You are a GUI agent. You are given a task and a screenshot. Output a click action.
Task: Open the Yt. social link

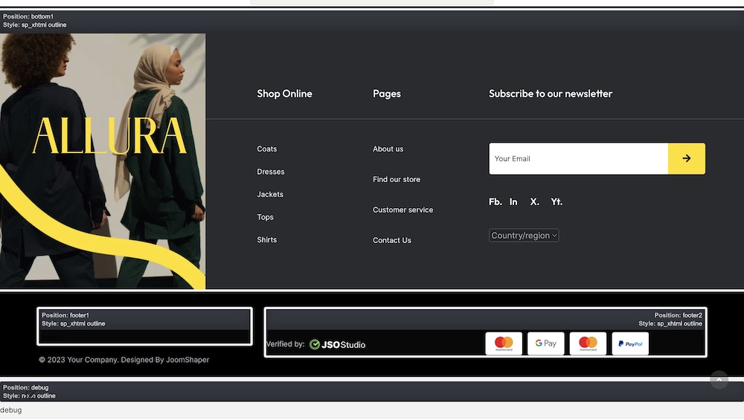click(x=557, y=201)
